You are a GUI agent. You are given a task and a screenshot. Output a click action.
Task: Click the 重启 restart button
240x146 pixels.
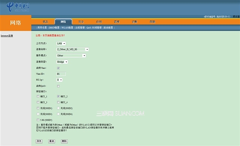pos(52,141)
